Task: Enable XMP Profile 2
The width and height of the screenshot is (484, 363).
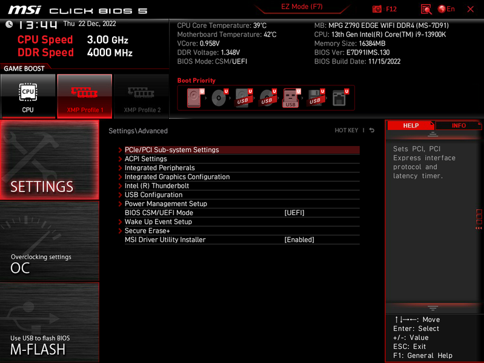Action: [142, 96]
